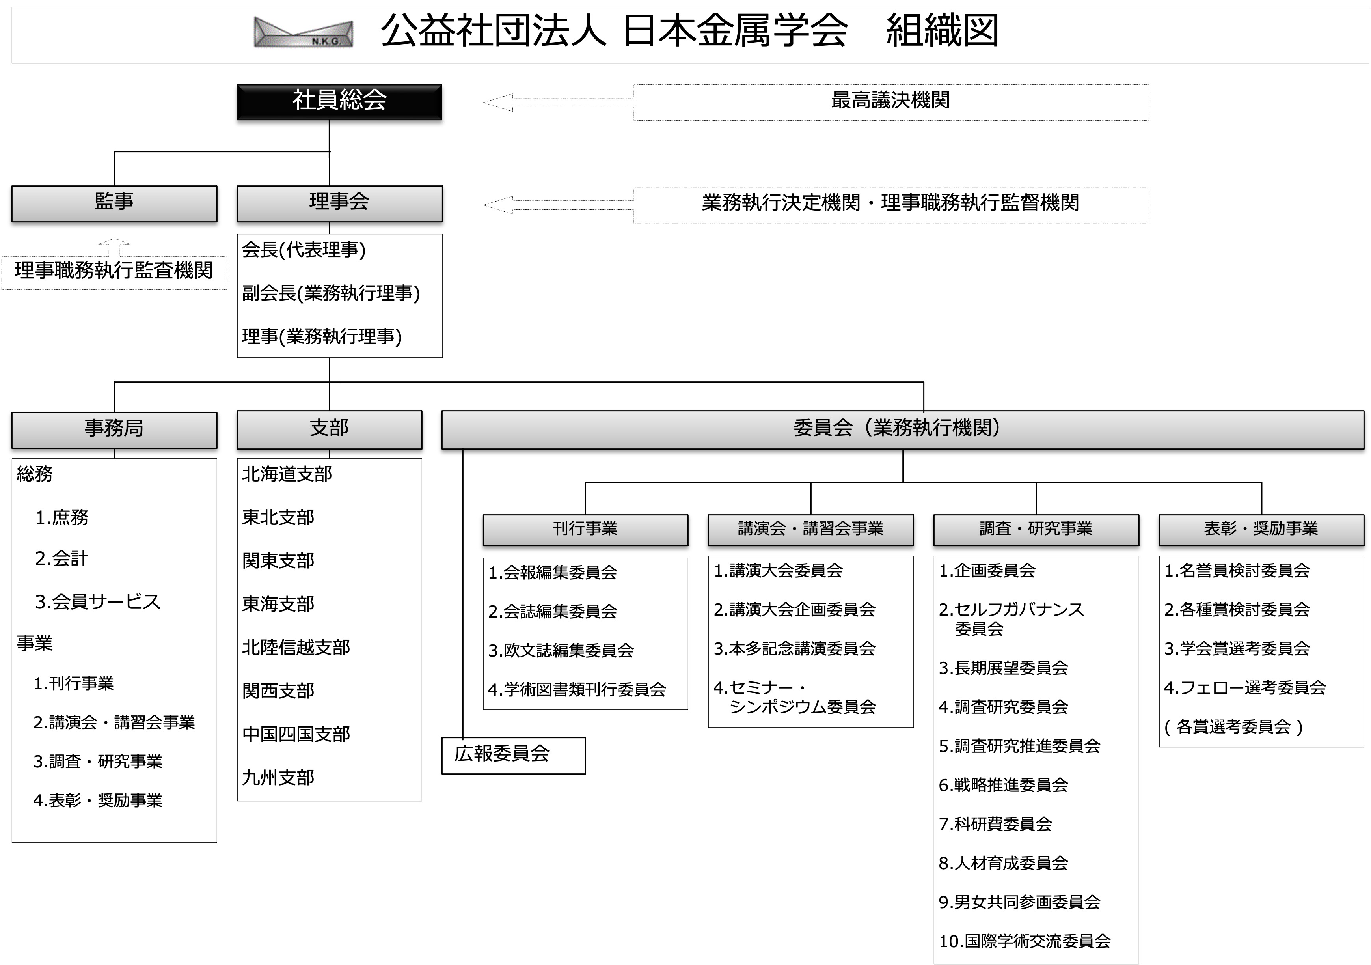Image resolution: width=1371 pixels, height=965 pixels.
Task: Select the 委員会（業務執行機関） header box
Action: click(903, 429)
